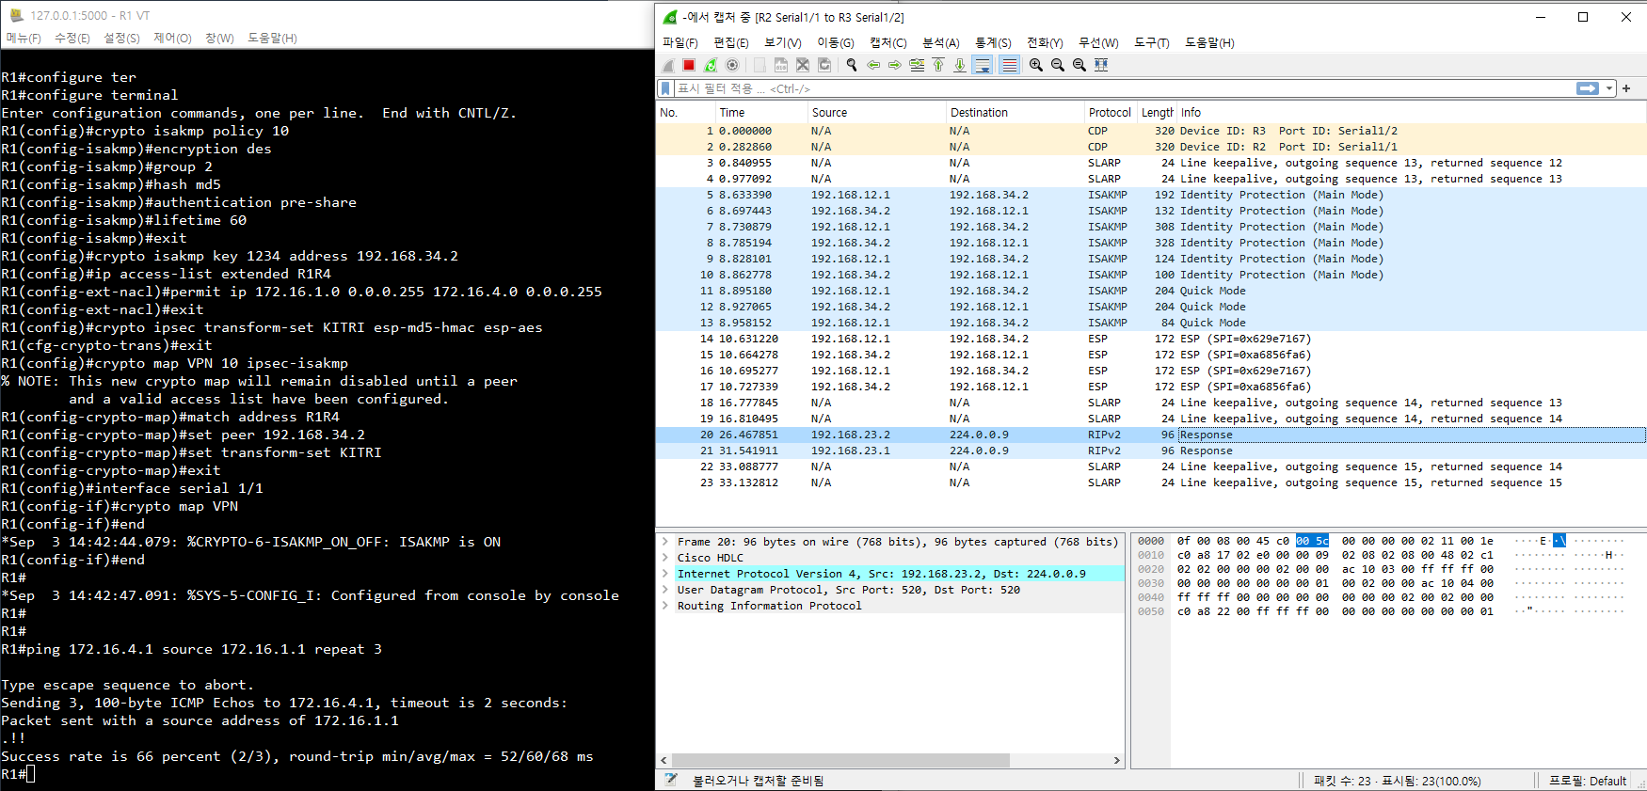Viewport: 1647px width, 791px height.
Task: Select packet 1 CDP Device ID R3
Action: 1151,131
